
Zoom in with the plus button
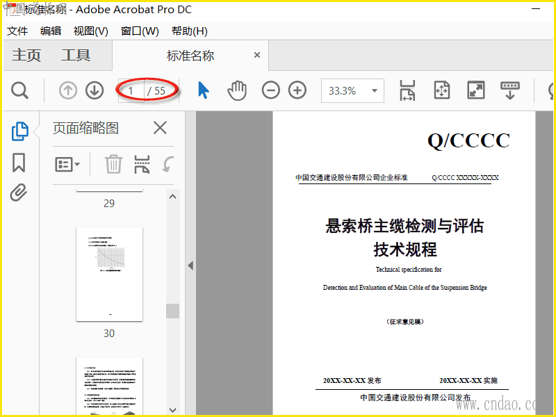point(297,90)
